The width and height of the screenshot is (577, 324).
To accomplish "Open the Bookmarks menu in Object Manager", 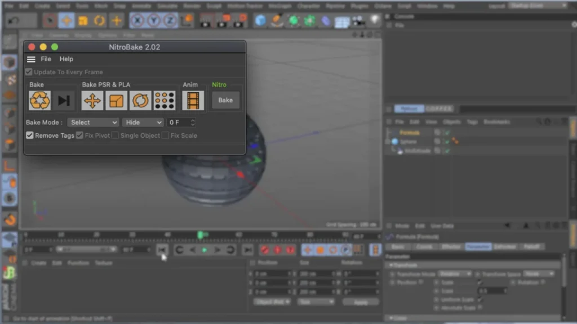I will pos(497,122).
